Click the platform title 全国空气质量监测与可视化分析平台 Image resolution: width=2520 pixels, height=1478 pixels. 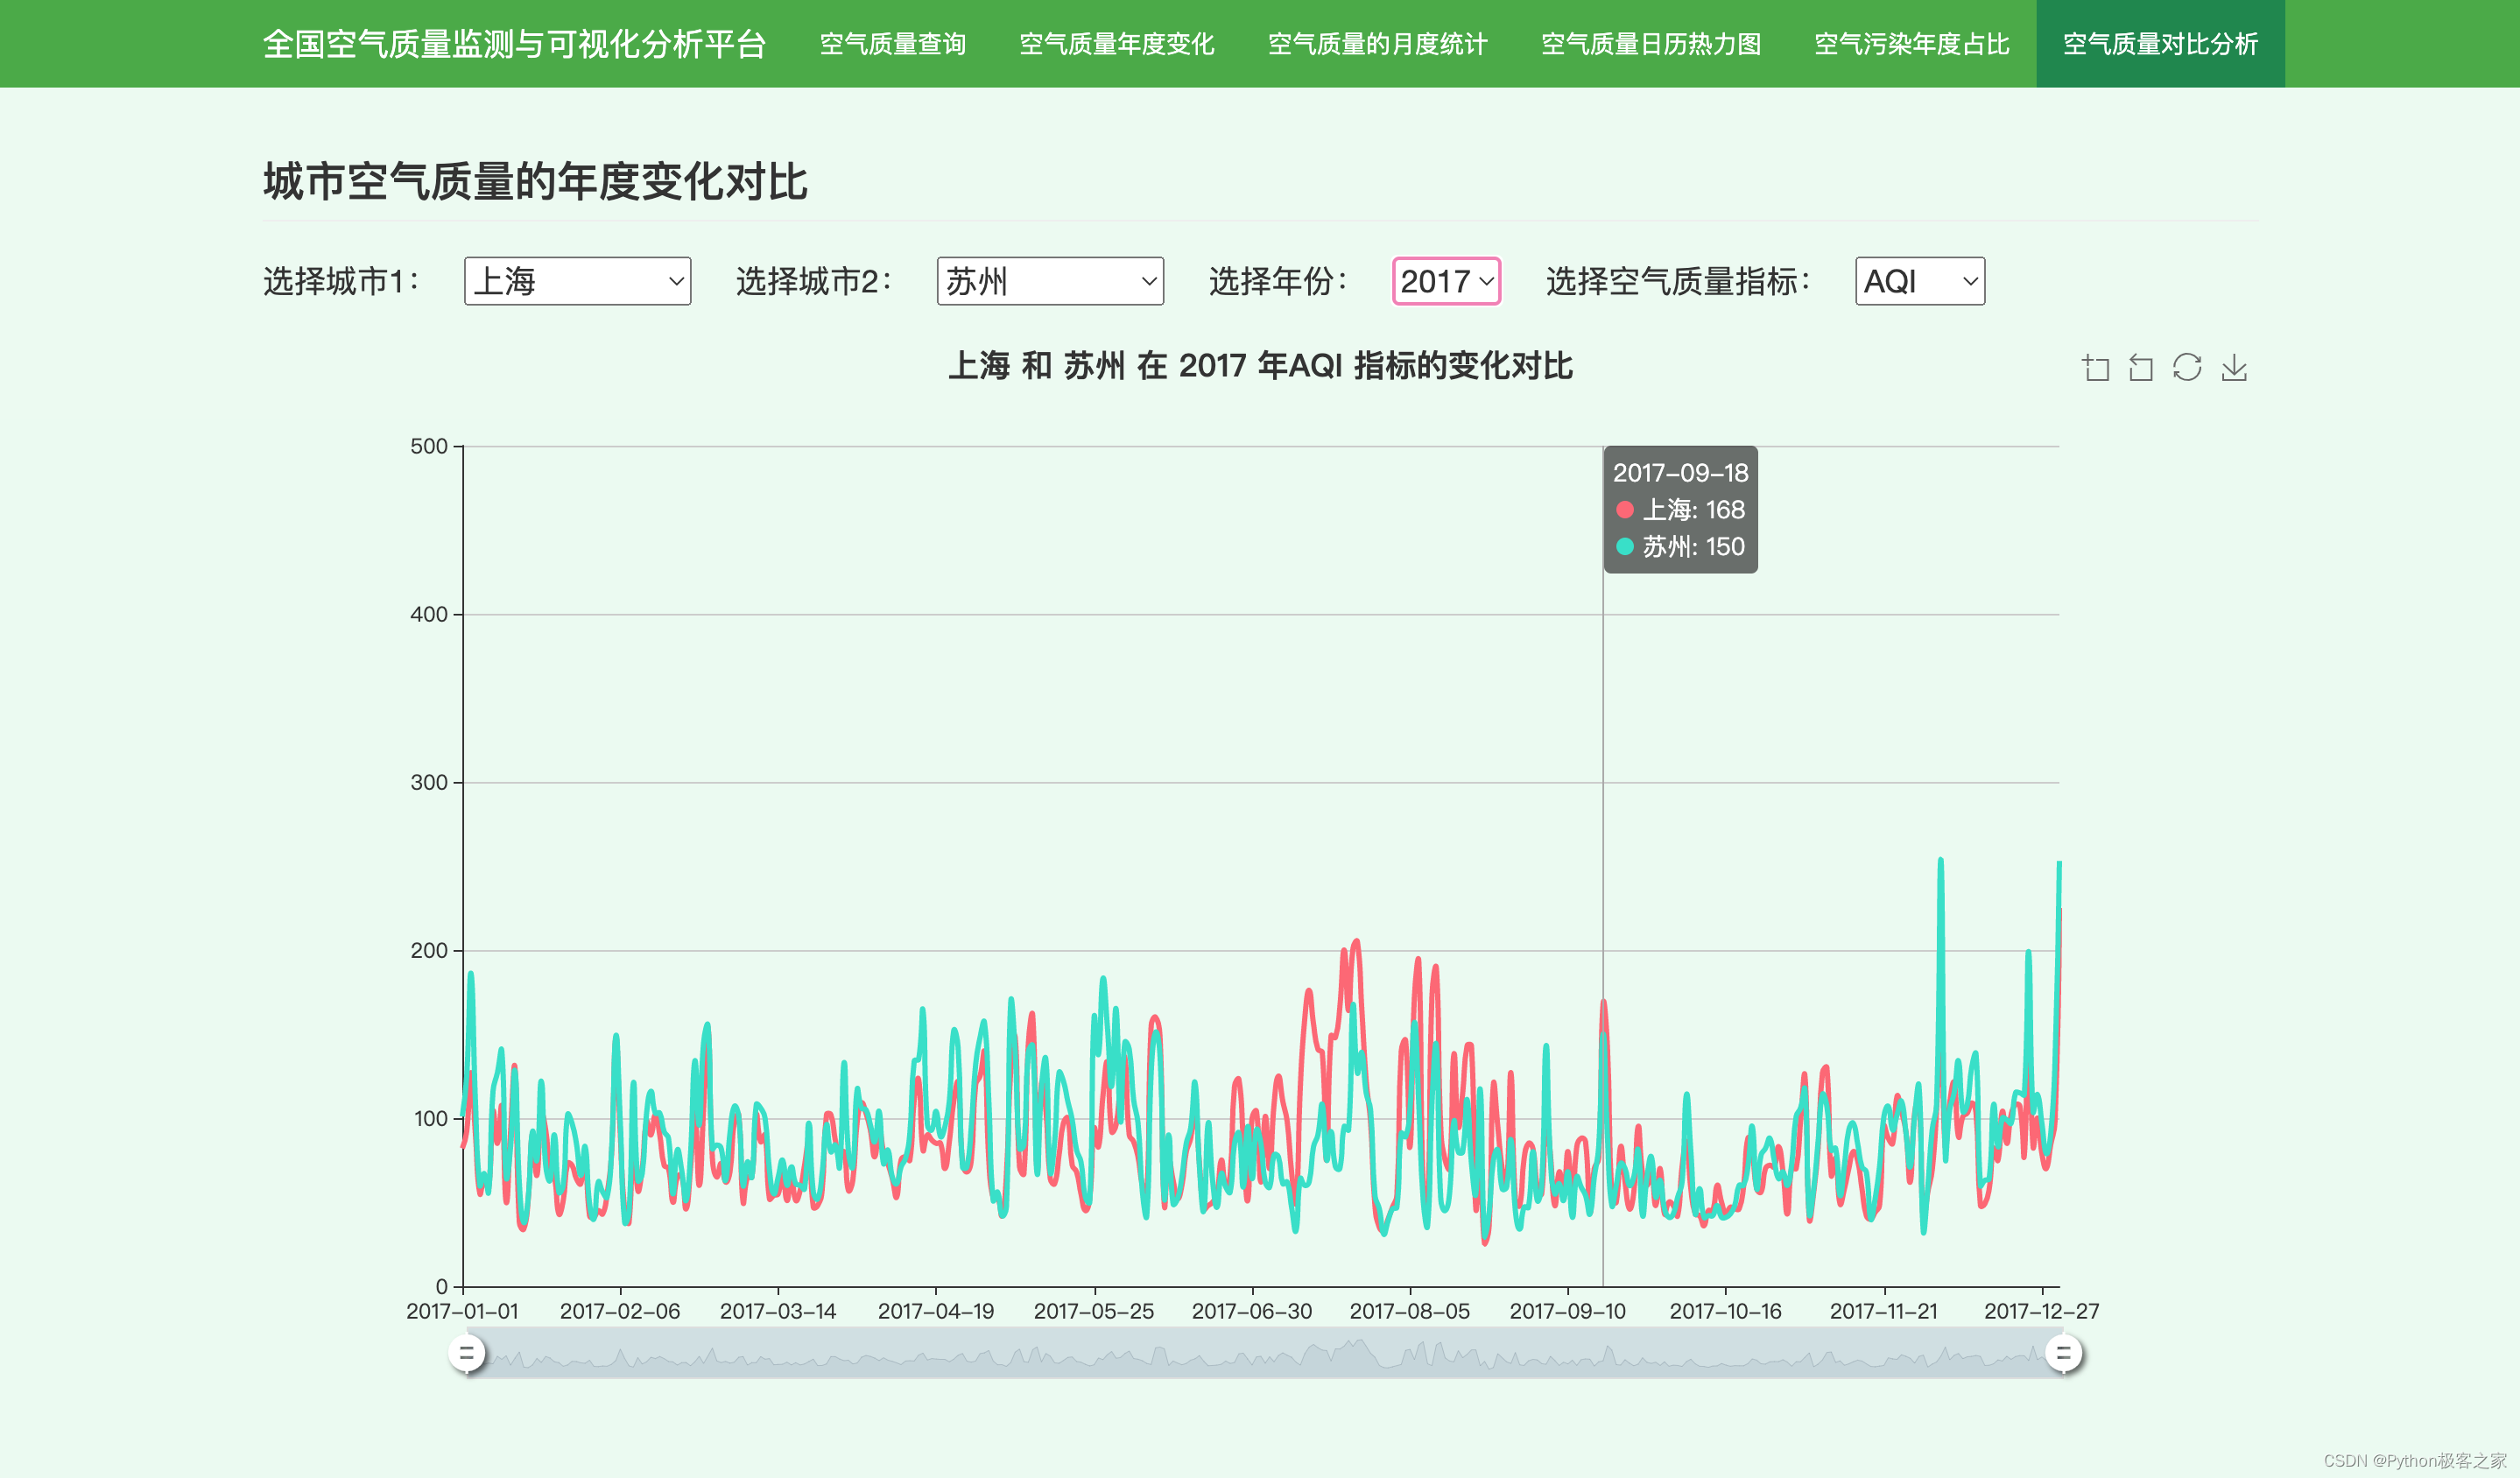click(x=514, y=44)
